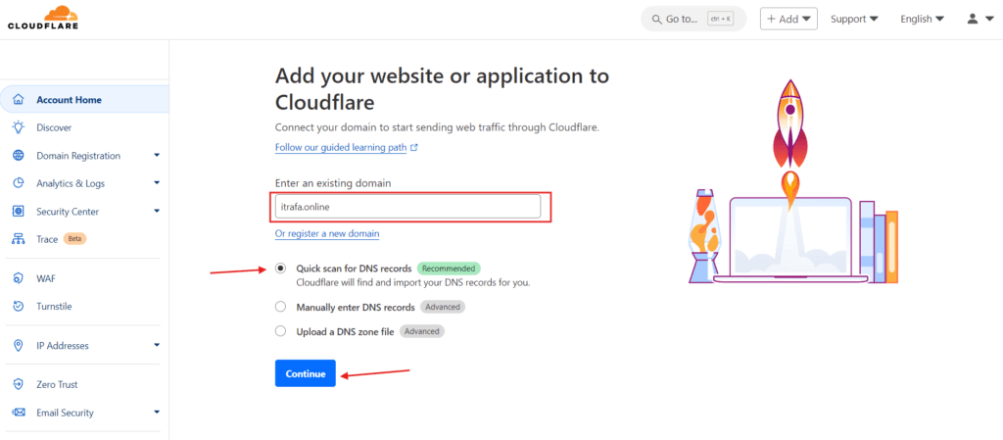This screenshot has width=1003, height=440.
Task: Click the Email Security envelope icon
Action: [x=19, y=413]
